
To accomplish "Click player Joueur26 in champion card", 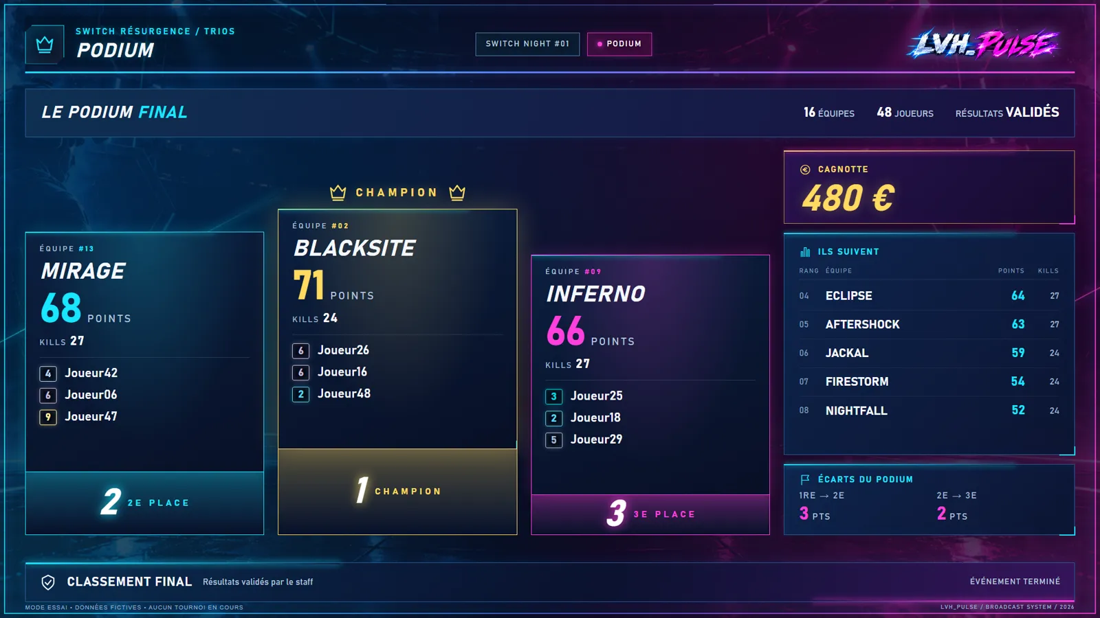I will coord(343,350).
